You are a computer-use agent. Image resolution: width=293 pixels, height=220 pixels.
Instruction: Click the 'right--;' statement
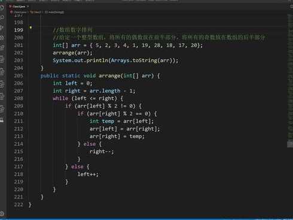click(x=102, y=152)
